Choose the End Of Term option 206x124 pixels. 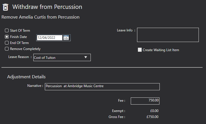(x=7, y=43)
